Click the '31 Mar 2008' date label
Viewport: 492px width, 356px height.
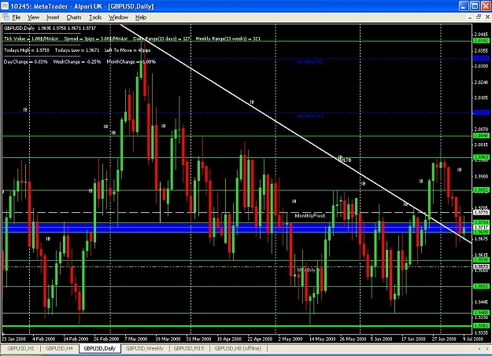pyautogui.click(x=198, y=339)
